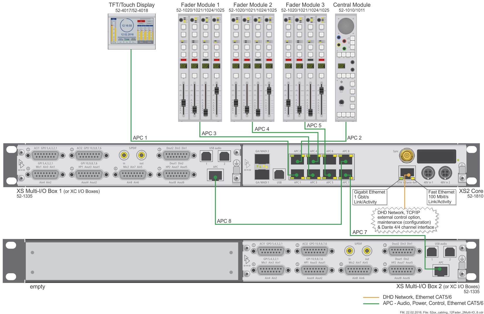Click the APC 6 port on XS2 Core
Viewport: 484px width, 314px height.
330,159
